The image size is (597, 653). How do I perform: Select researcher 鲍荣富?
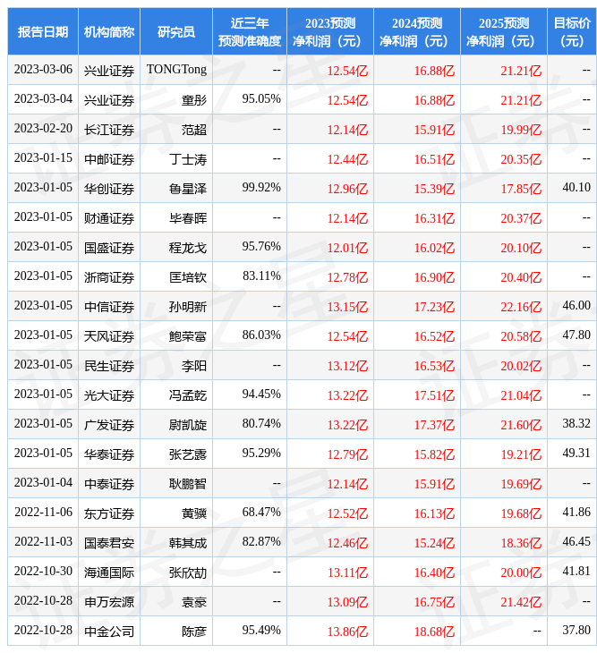188,336
